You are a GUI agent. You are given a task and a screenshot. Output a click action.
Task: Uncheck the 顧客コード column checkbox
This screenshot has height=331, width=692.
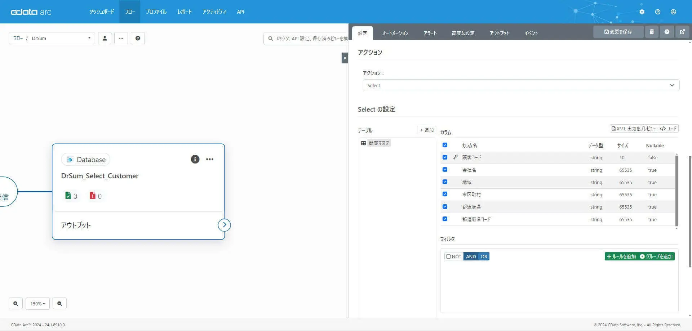[445, 157]
